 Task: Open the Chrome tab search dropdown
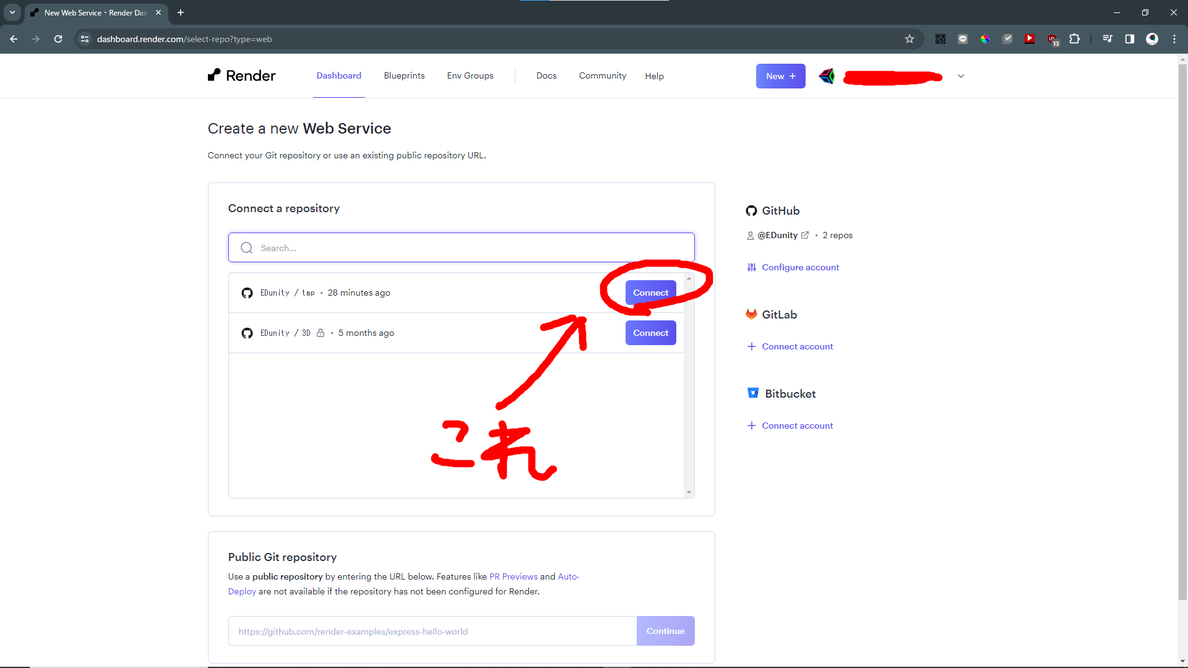[12, 12]
